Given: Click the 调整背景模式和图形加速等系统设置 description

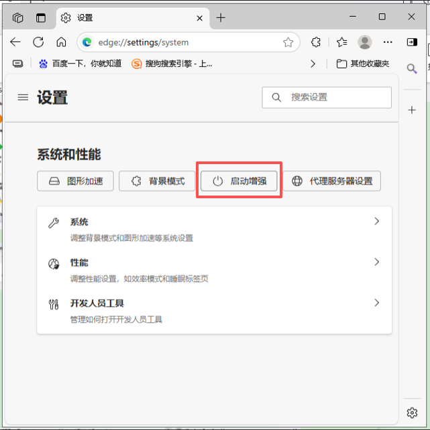Looking at the screenshot, I should [x=131, y=238].
